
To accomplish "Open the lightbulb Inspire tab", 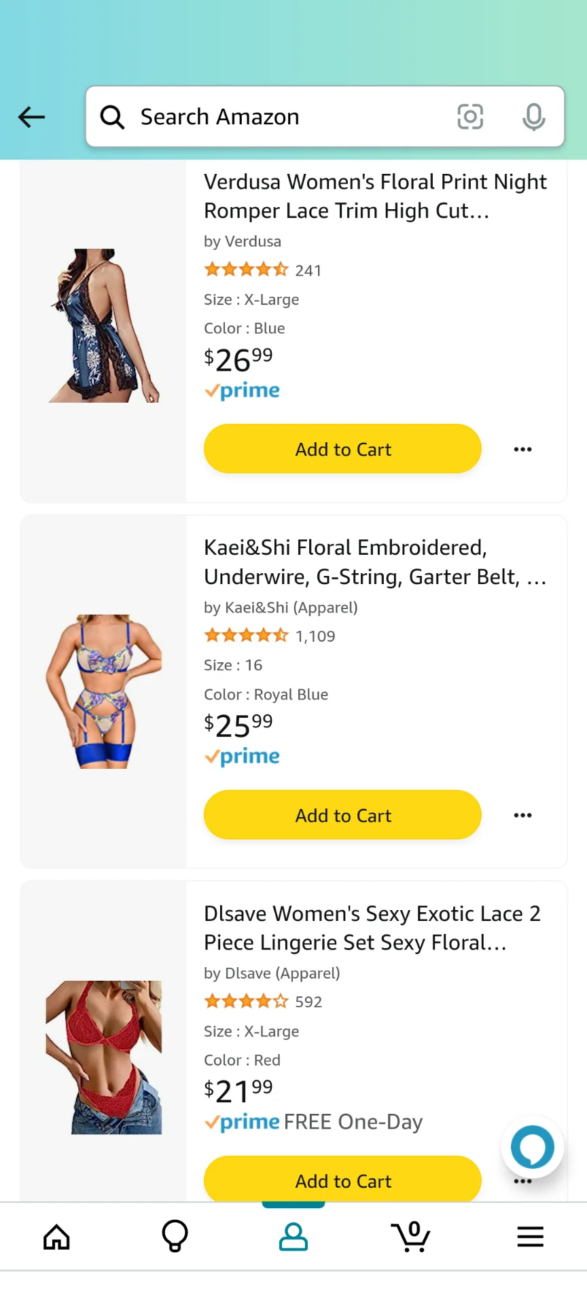I will [x=175, y=1237].
